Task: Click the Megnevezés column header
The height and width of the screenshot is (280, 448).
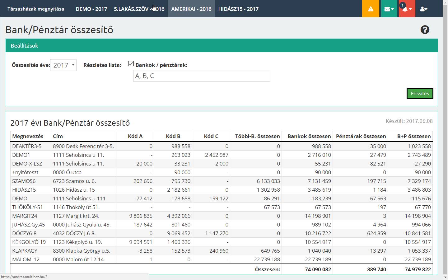Action: point(28,136)
